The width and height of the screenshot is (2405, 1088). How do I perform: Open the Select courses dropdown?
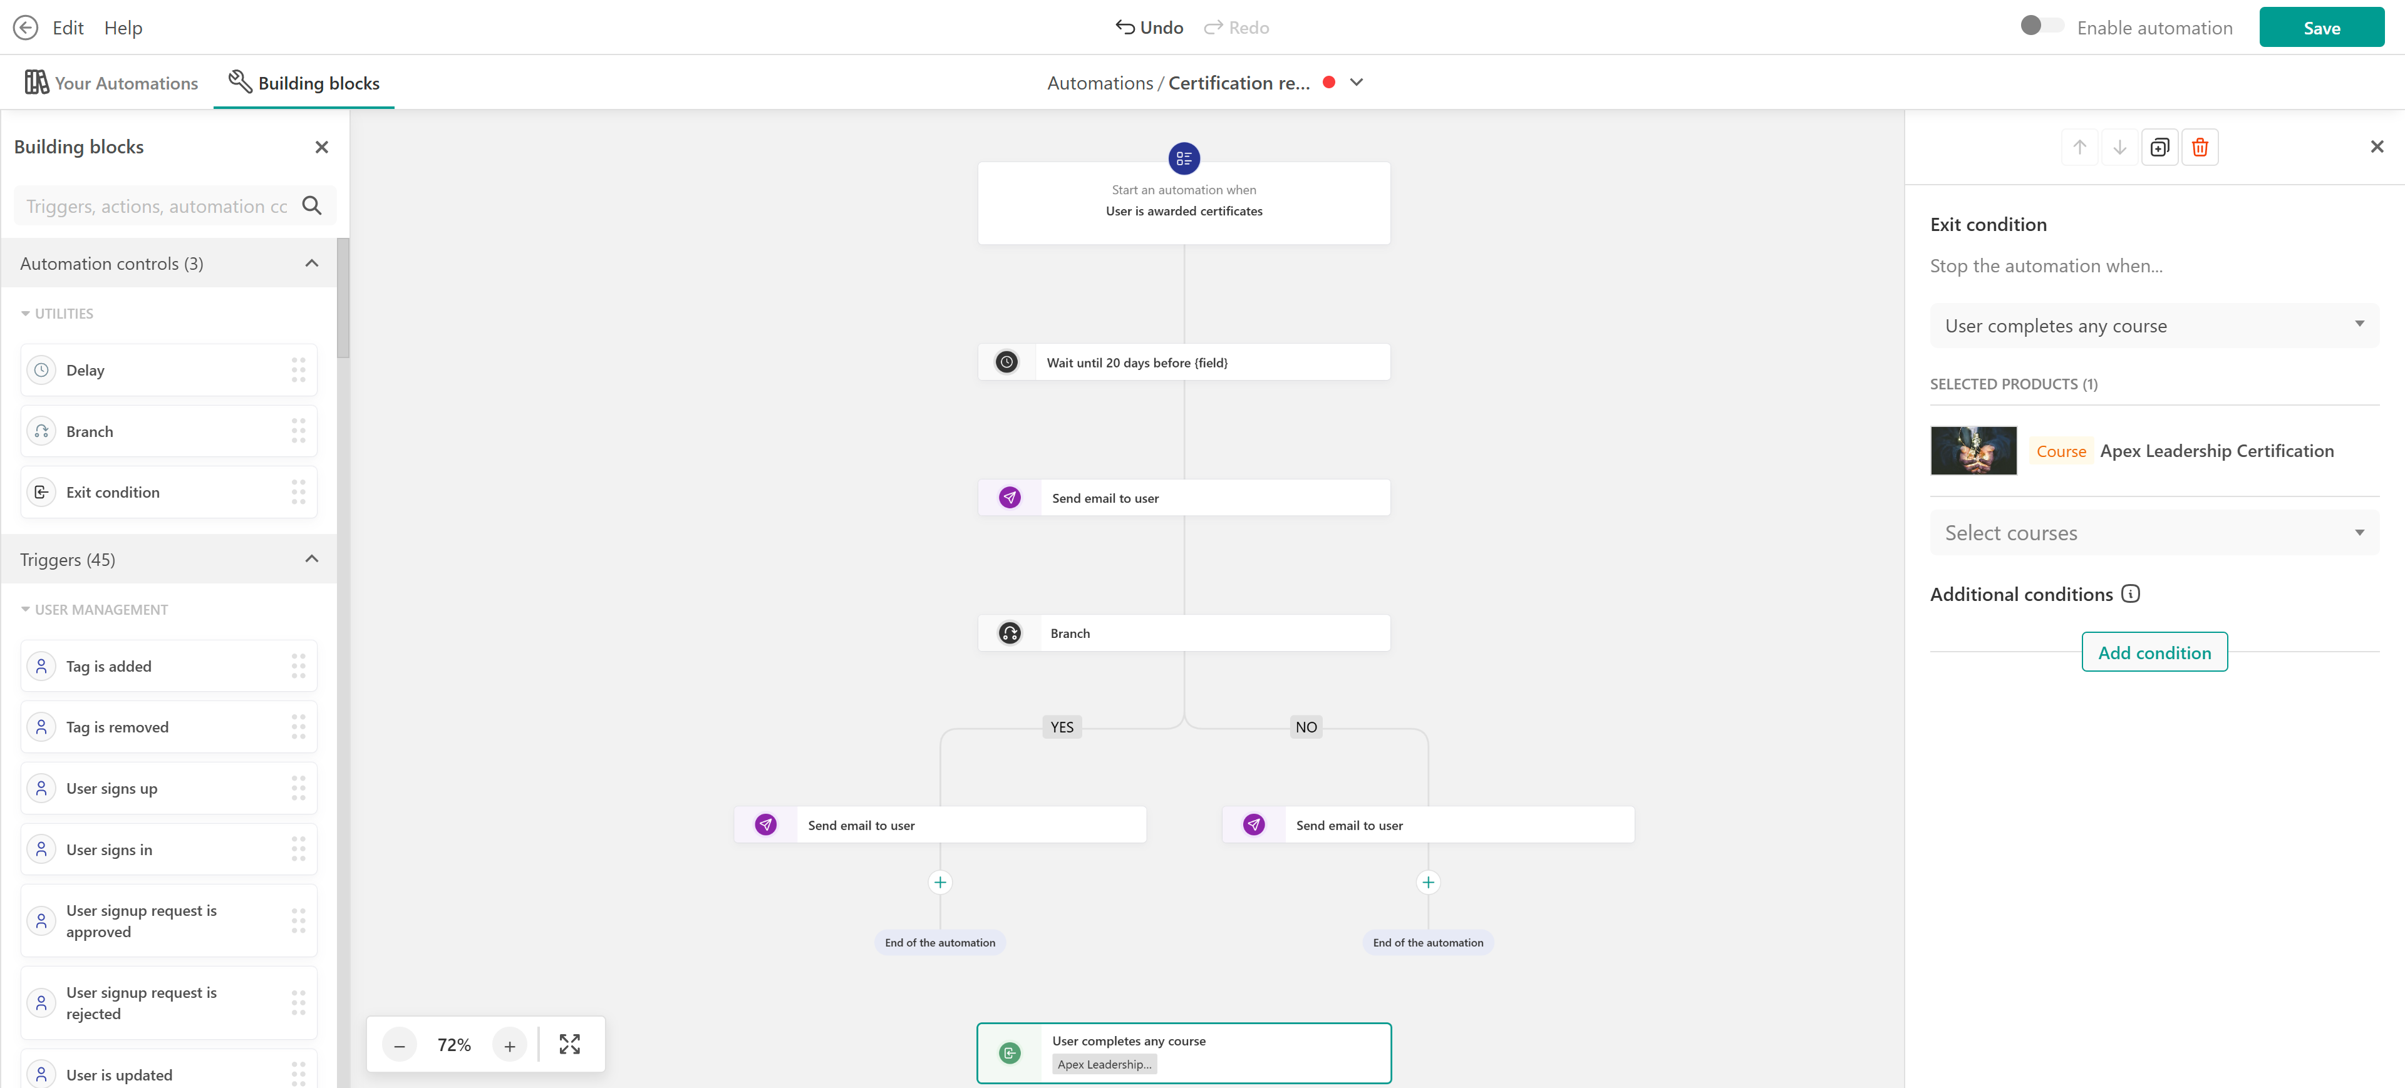pyautogui.click(x=2154, y=533)
